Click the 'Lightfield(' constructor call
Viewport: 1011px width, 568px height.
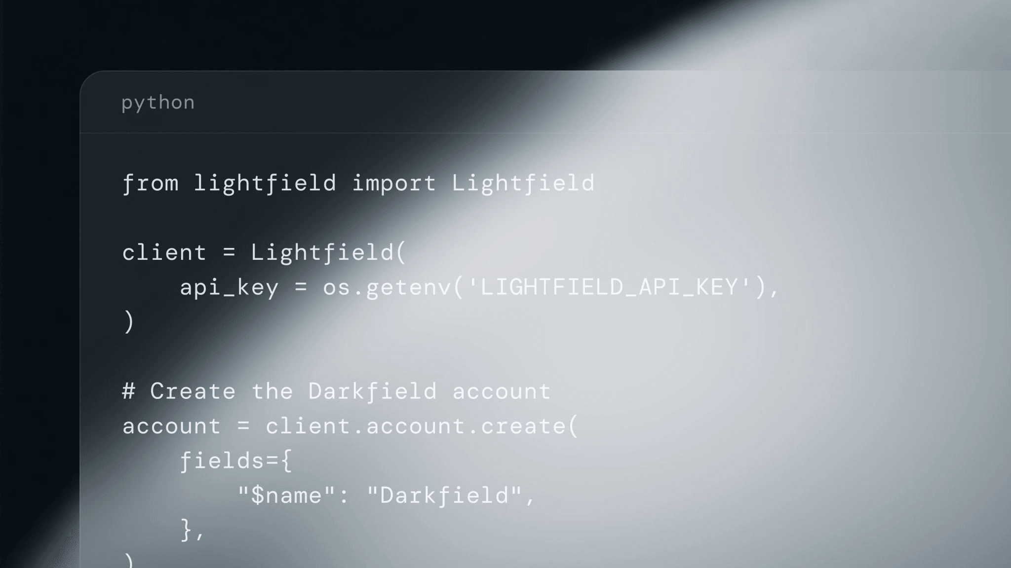[328, 253]
